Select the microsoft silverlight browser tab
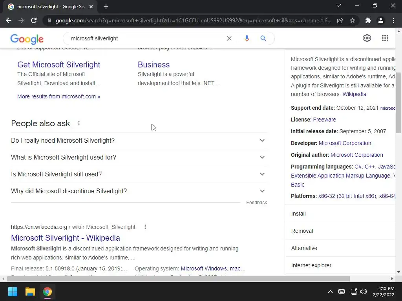 tap(50, 7)
